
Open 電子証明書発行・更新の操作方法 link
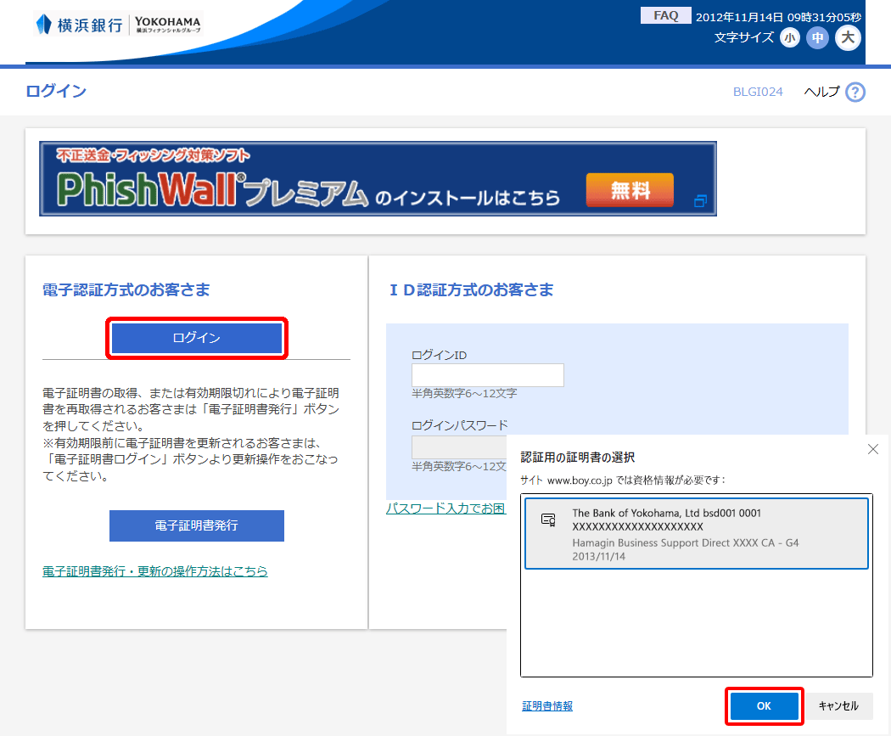(x=154, y=571)
